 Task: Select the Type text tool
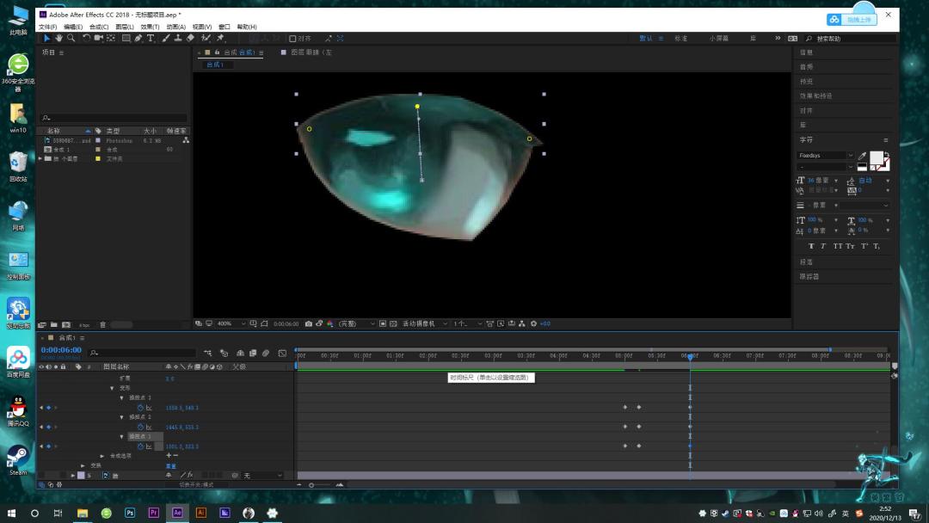tap(151, 38)
